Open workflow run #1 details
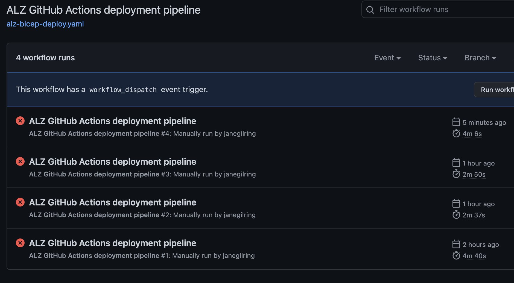 pyautogui.click(x=113, y=243)
